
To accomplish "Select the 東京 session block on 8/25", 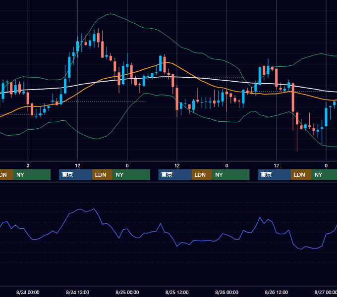I will tap(175, 175).
